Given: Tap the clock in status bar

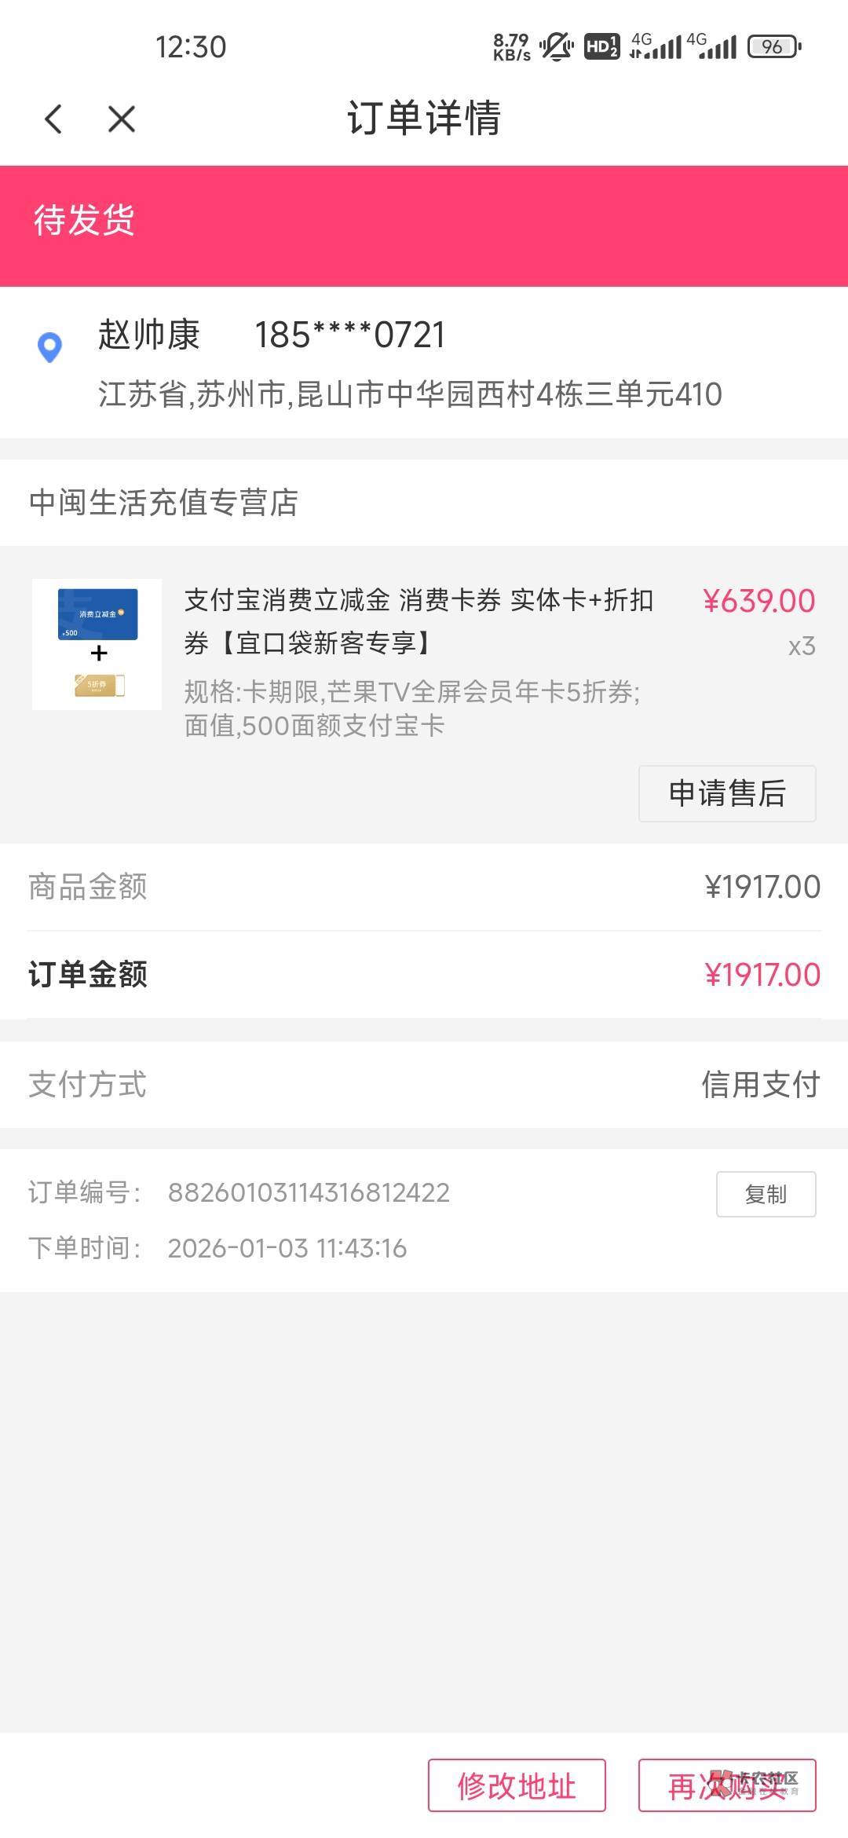Looking at the screenshot, I should 191,47.
